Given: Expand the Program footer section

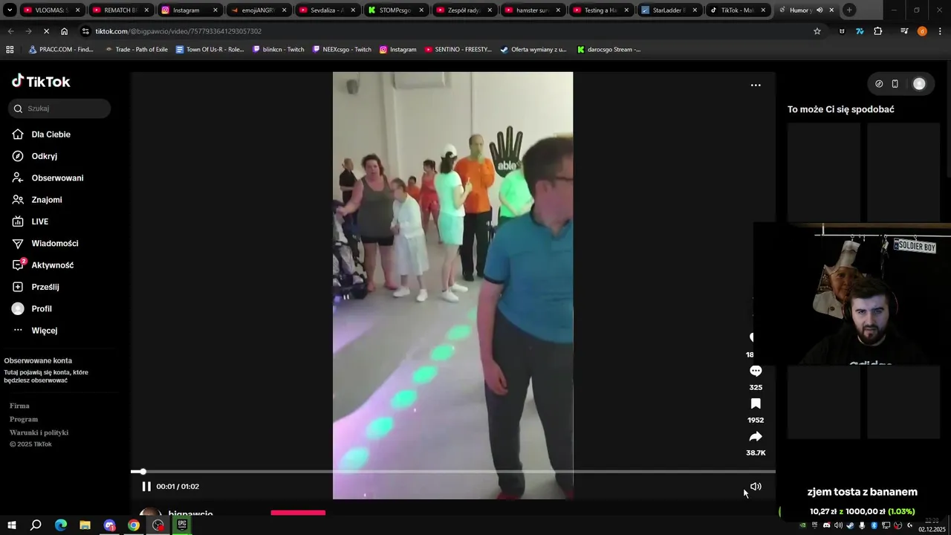Looking at the screenshot, I should (x=24, y=420).
